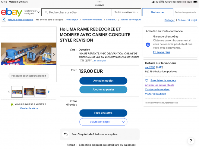Open the Explorer par catégorie dropdown
The height and width of the screenshot is (149, 199).
pos(32,12)
